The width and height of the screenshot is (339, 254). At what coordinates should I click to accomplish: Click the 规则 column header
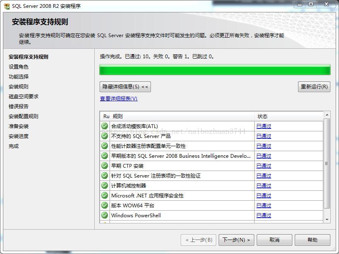[183, 116]
